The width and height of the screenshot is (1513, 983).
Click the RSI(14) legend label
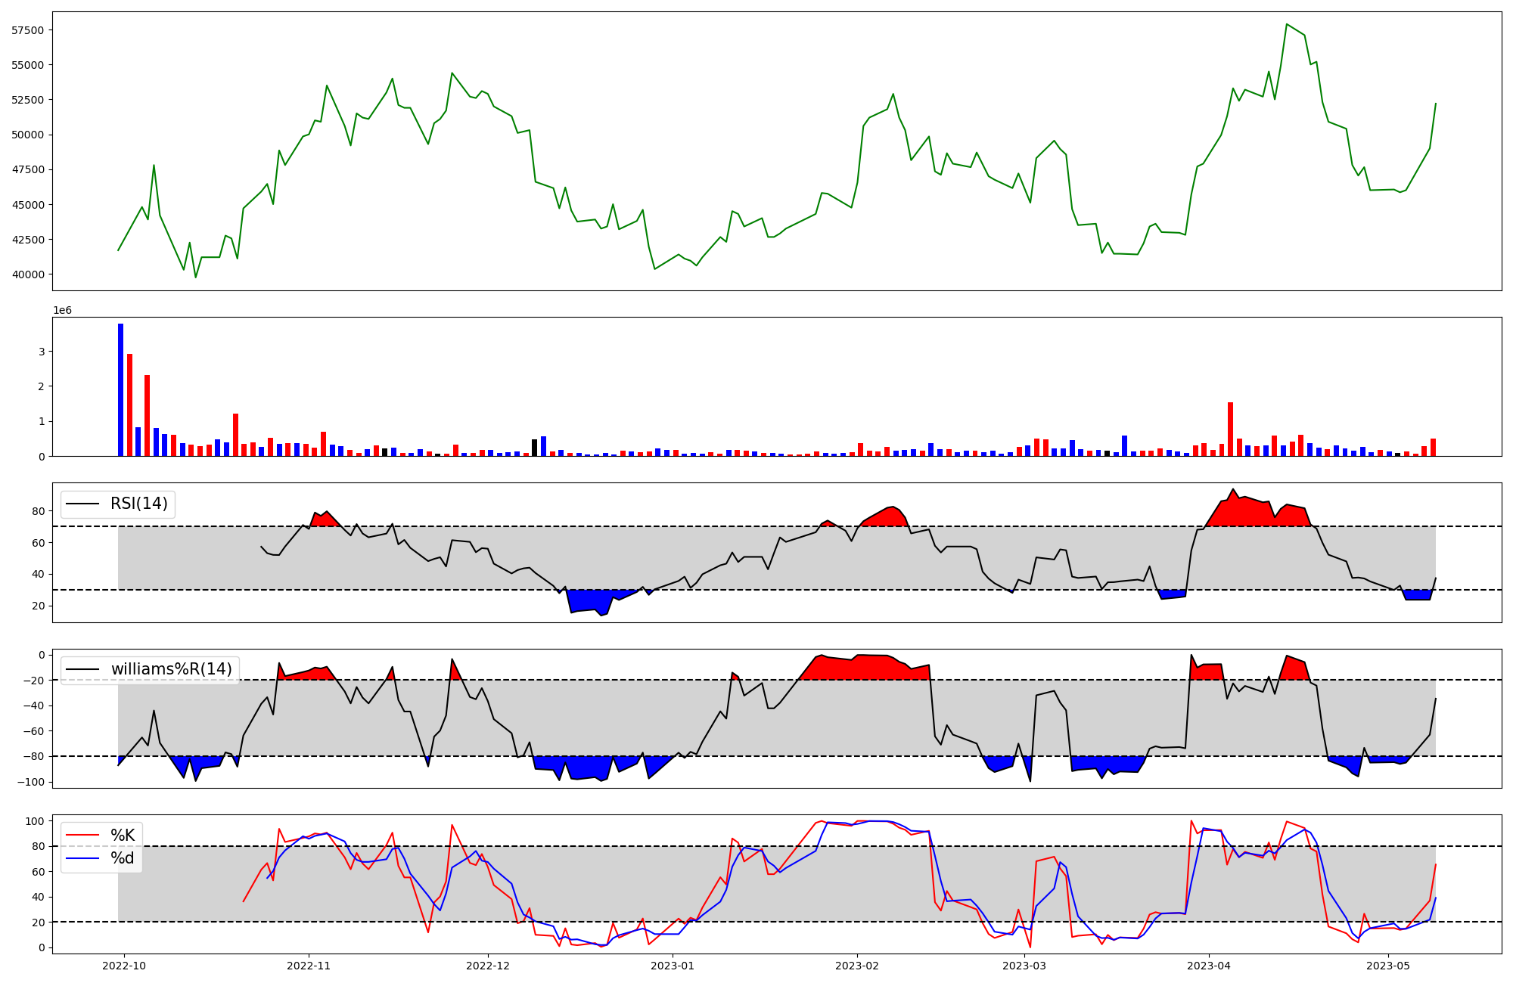click(139, 504)
